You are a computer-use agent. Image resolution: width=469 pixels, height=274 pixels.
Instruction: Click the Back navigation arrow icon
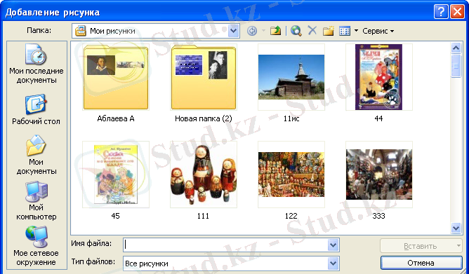[x=252, y=31]
